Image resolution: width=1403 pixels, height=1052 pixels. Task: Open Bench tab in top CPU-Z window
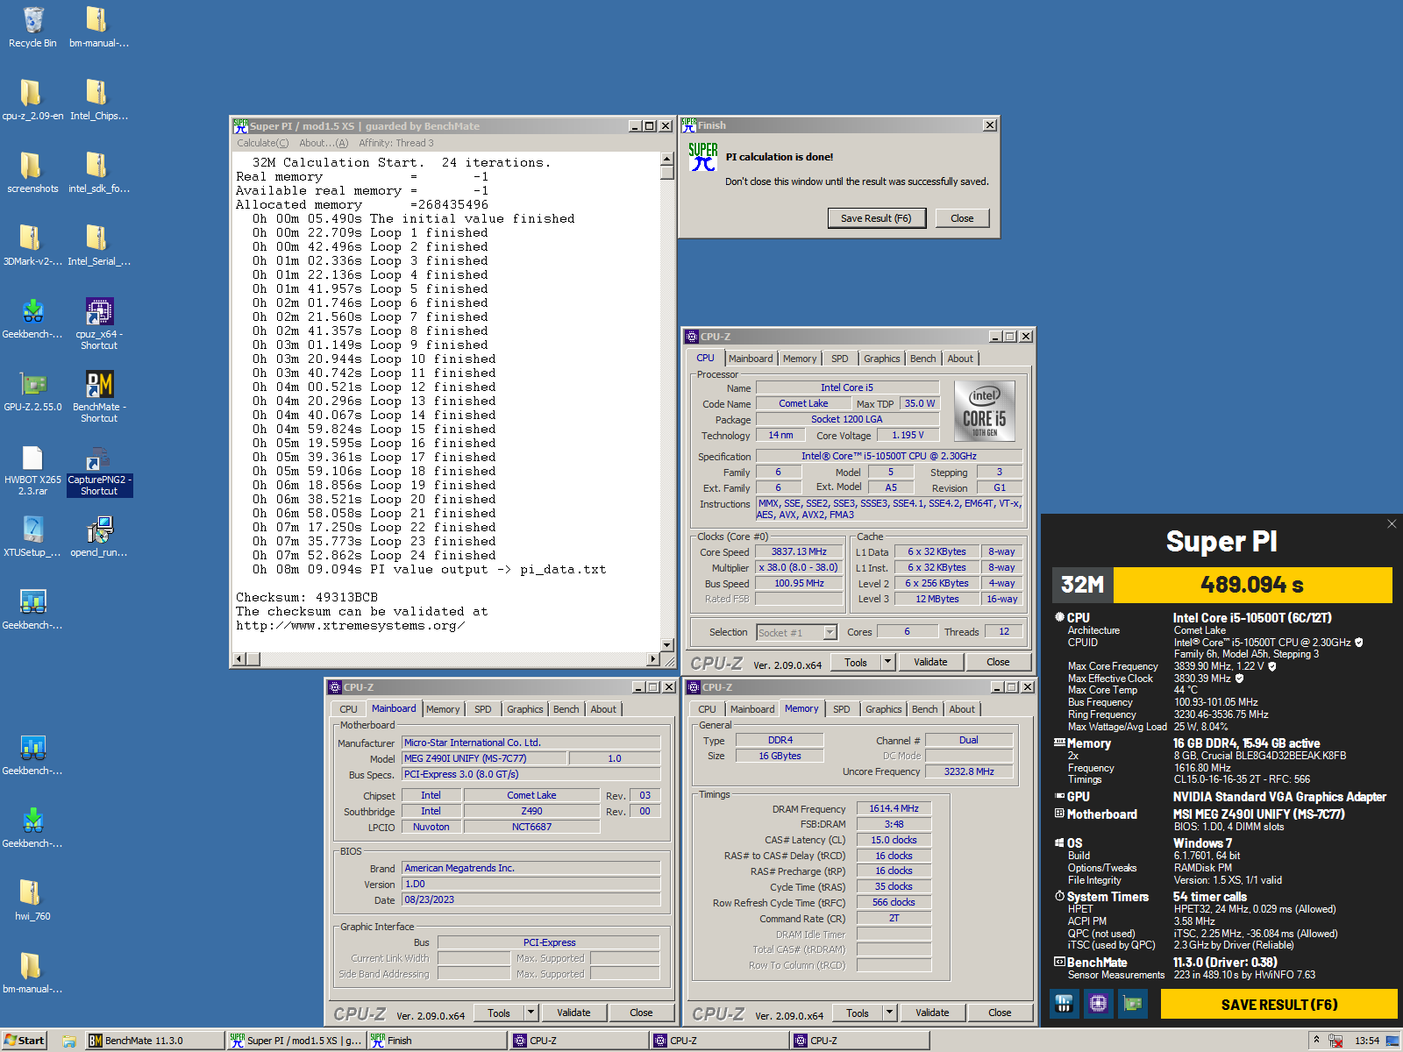click(x=922, y=359)
